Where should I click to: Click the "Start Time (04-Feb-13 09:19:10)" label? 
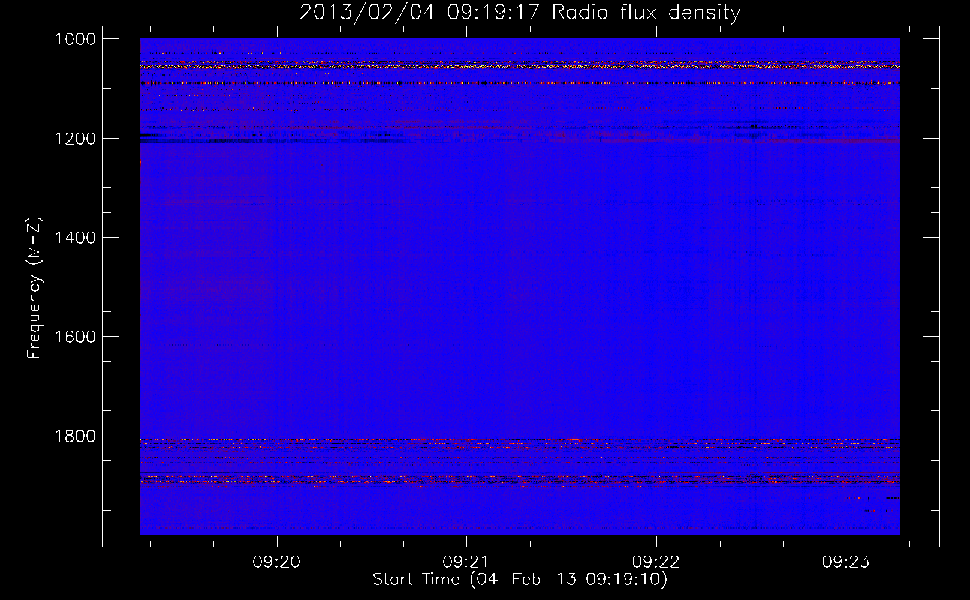520,580
